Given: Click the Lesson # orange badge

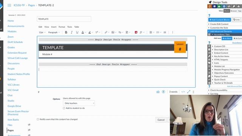Looking at the screenshot, I should click(x=180, y=47).
